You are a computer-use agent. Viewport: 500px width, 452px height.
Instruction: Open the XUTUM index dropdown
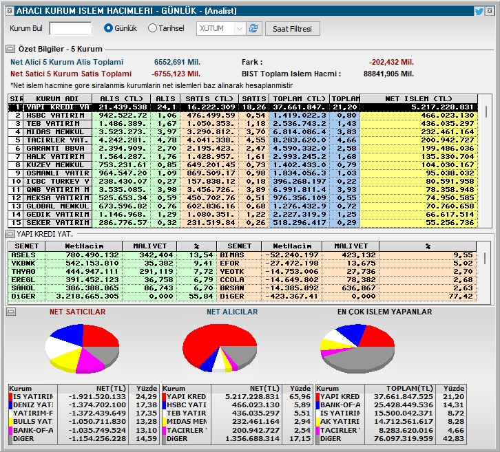239,29
